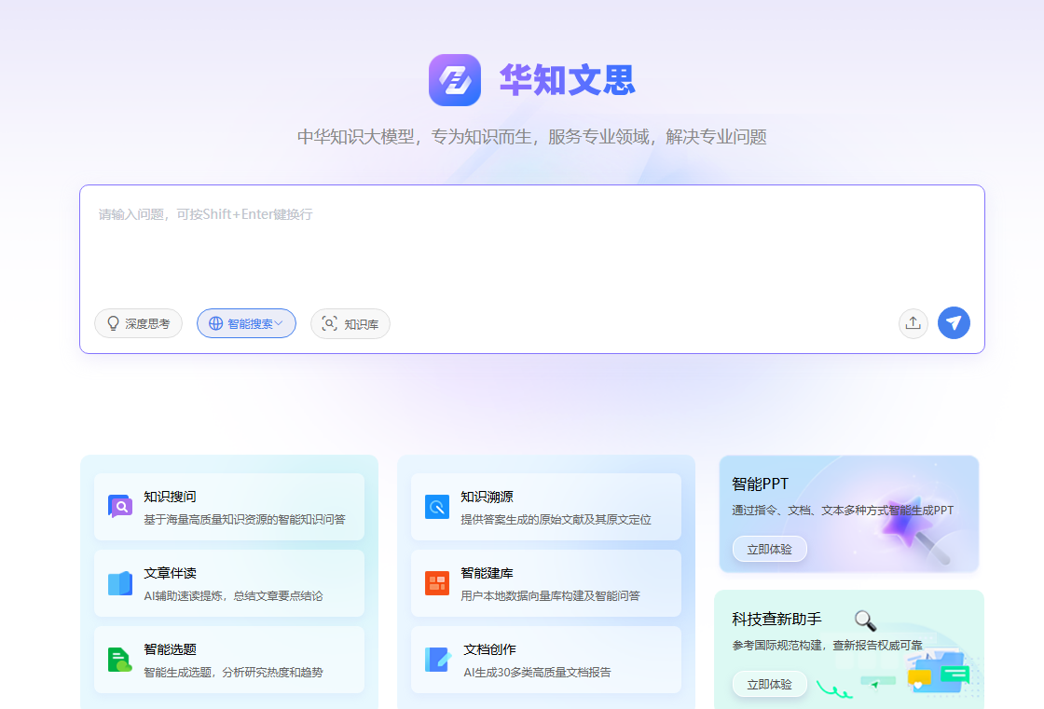Click the 智能PPT heading
1044x709 pixels.
click(x=760, y=484)
